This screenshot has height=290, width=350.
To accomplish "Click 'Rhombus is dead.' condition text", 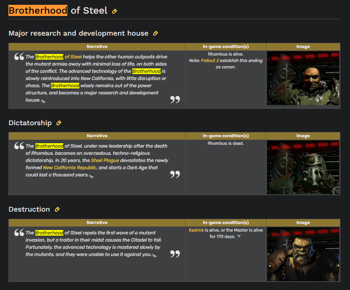I will click(226, 144).
